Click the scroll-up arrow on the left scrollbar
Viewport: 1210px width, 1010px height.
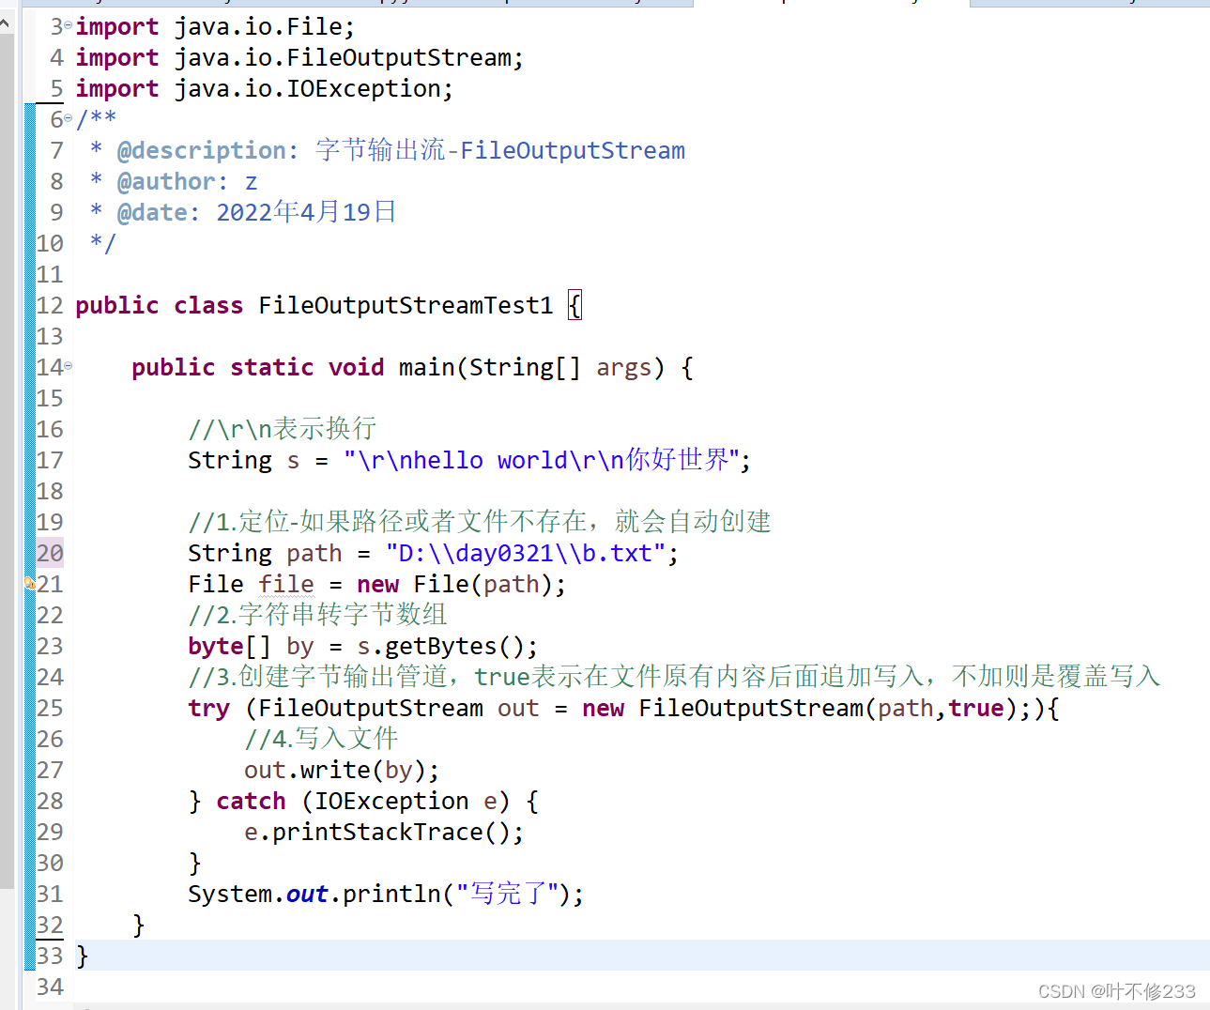7,23
